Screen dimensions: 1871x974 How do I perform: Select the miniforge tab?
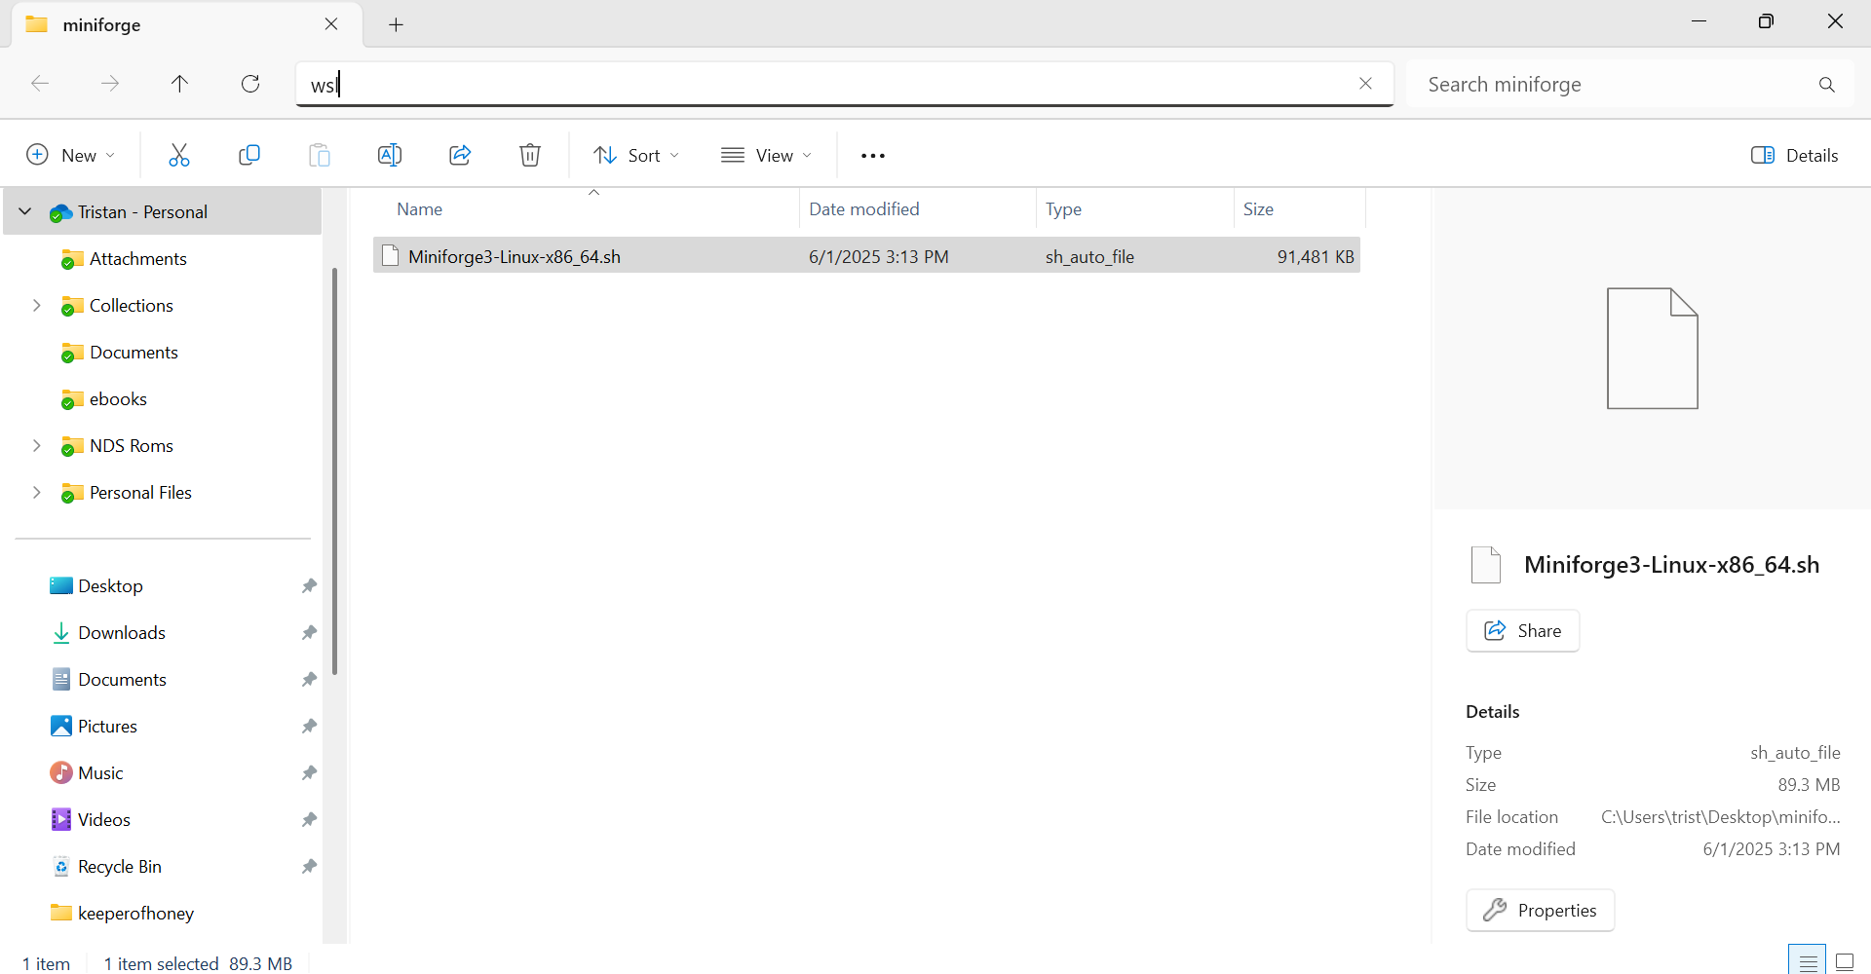pos(185,24)
